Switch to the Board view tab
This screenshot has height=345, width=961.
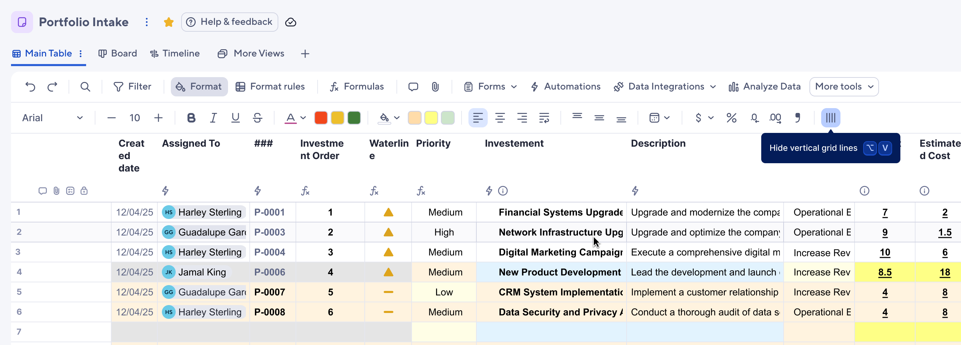[118, 54]
